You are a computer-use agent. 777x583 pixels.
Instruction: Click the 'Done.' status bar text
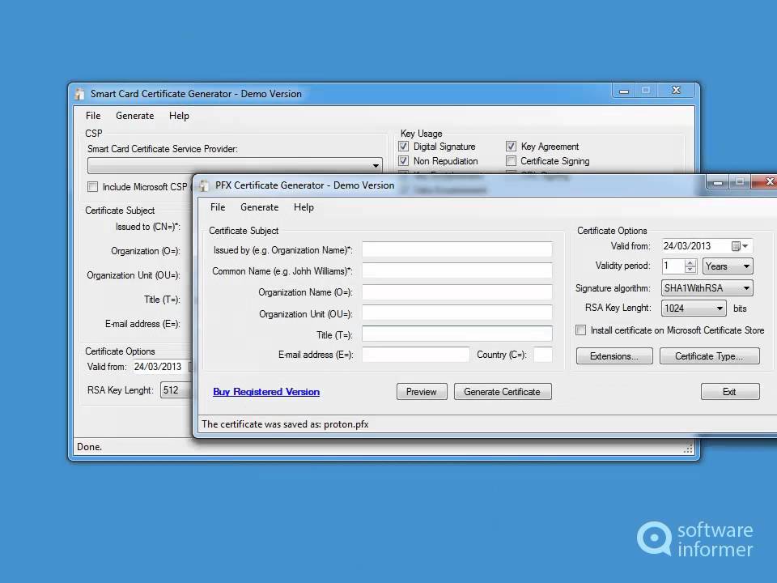[x=89, y=447]
